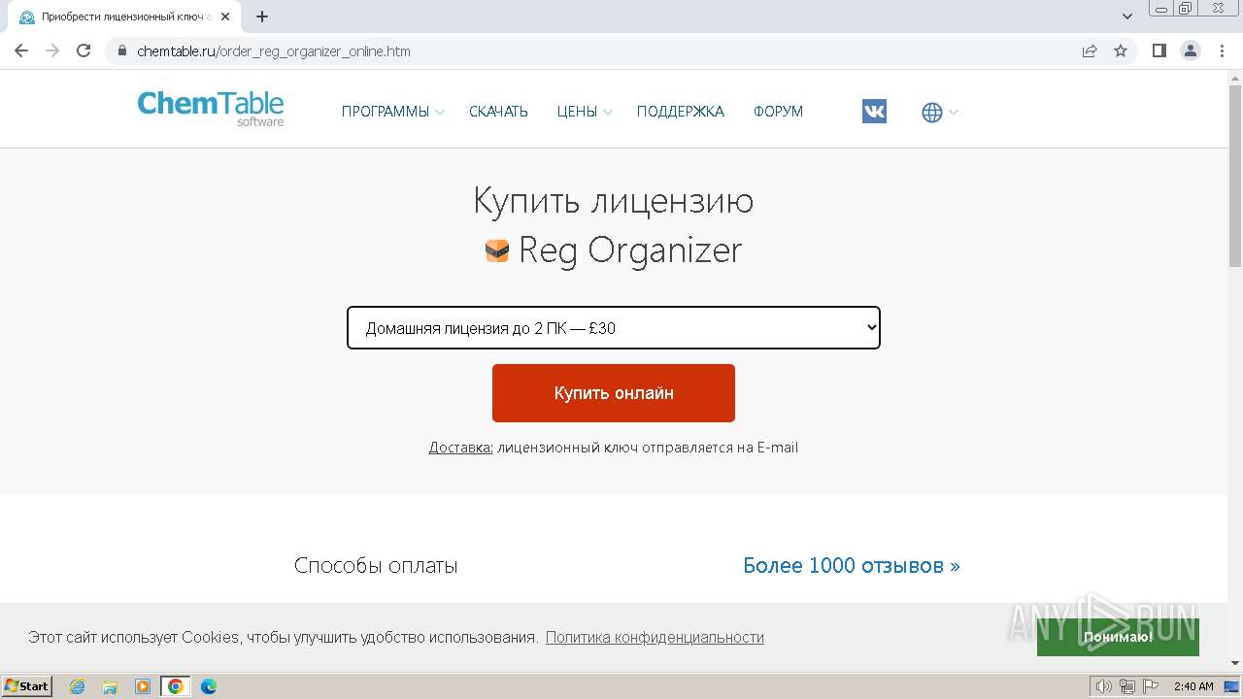Select the Купить лицензию heading text

[614, 201]
